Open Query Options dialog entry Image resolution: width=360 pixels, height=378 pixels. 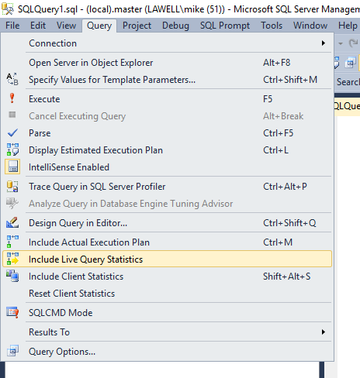(x=167, y=352)
